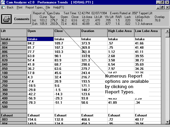Click Overlap value 76.8 in summary
This screenshot has width=170, height=127.
[158, 20]
